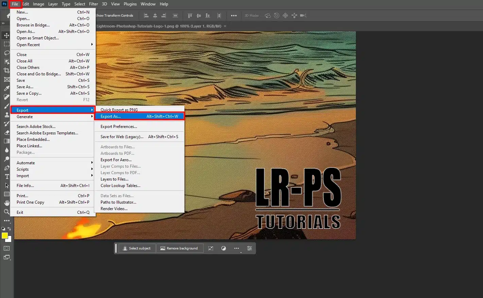Open white background color swatch
Screen dimensions: 483x298
pos(9,240)
